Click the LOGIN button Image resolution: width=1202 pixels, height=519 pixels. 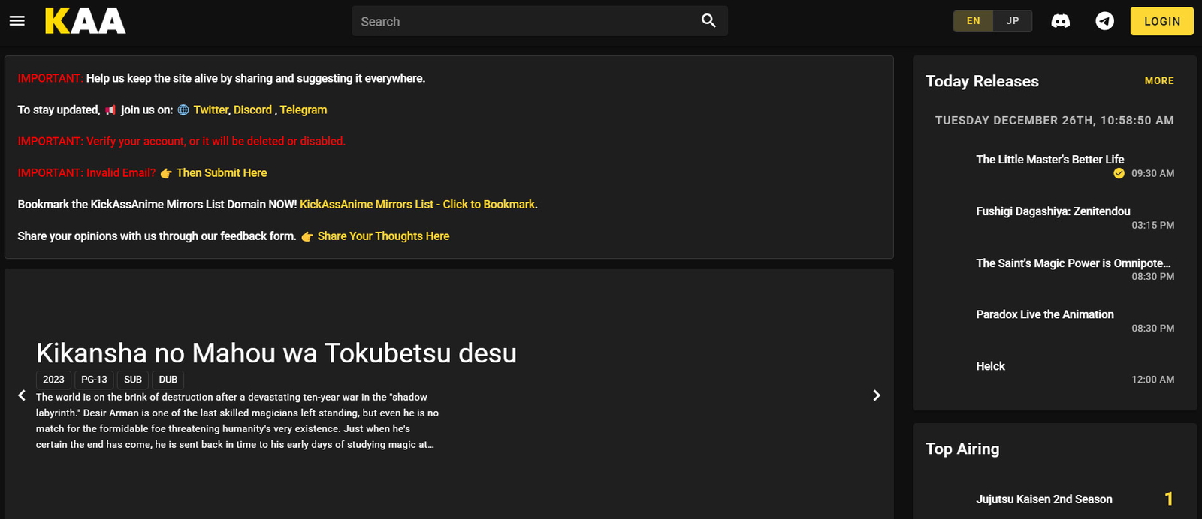(1161, 21)
